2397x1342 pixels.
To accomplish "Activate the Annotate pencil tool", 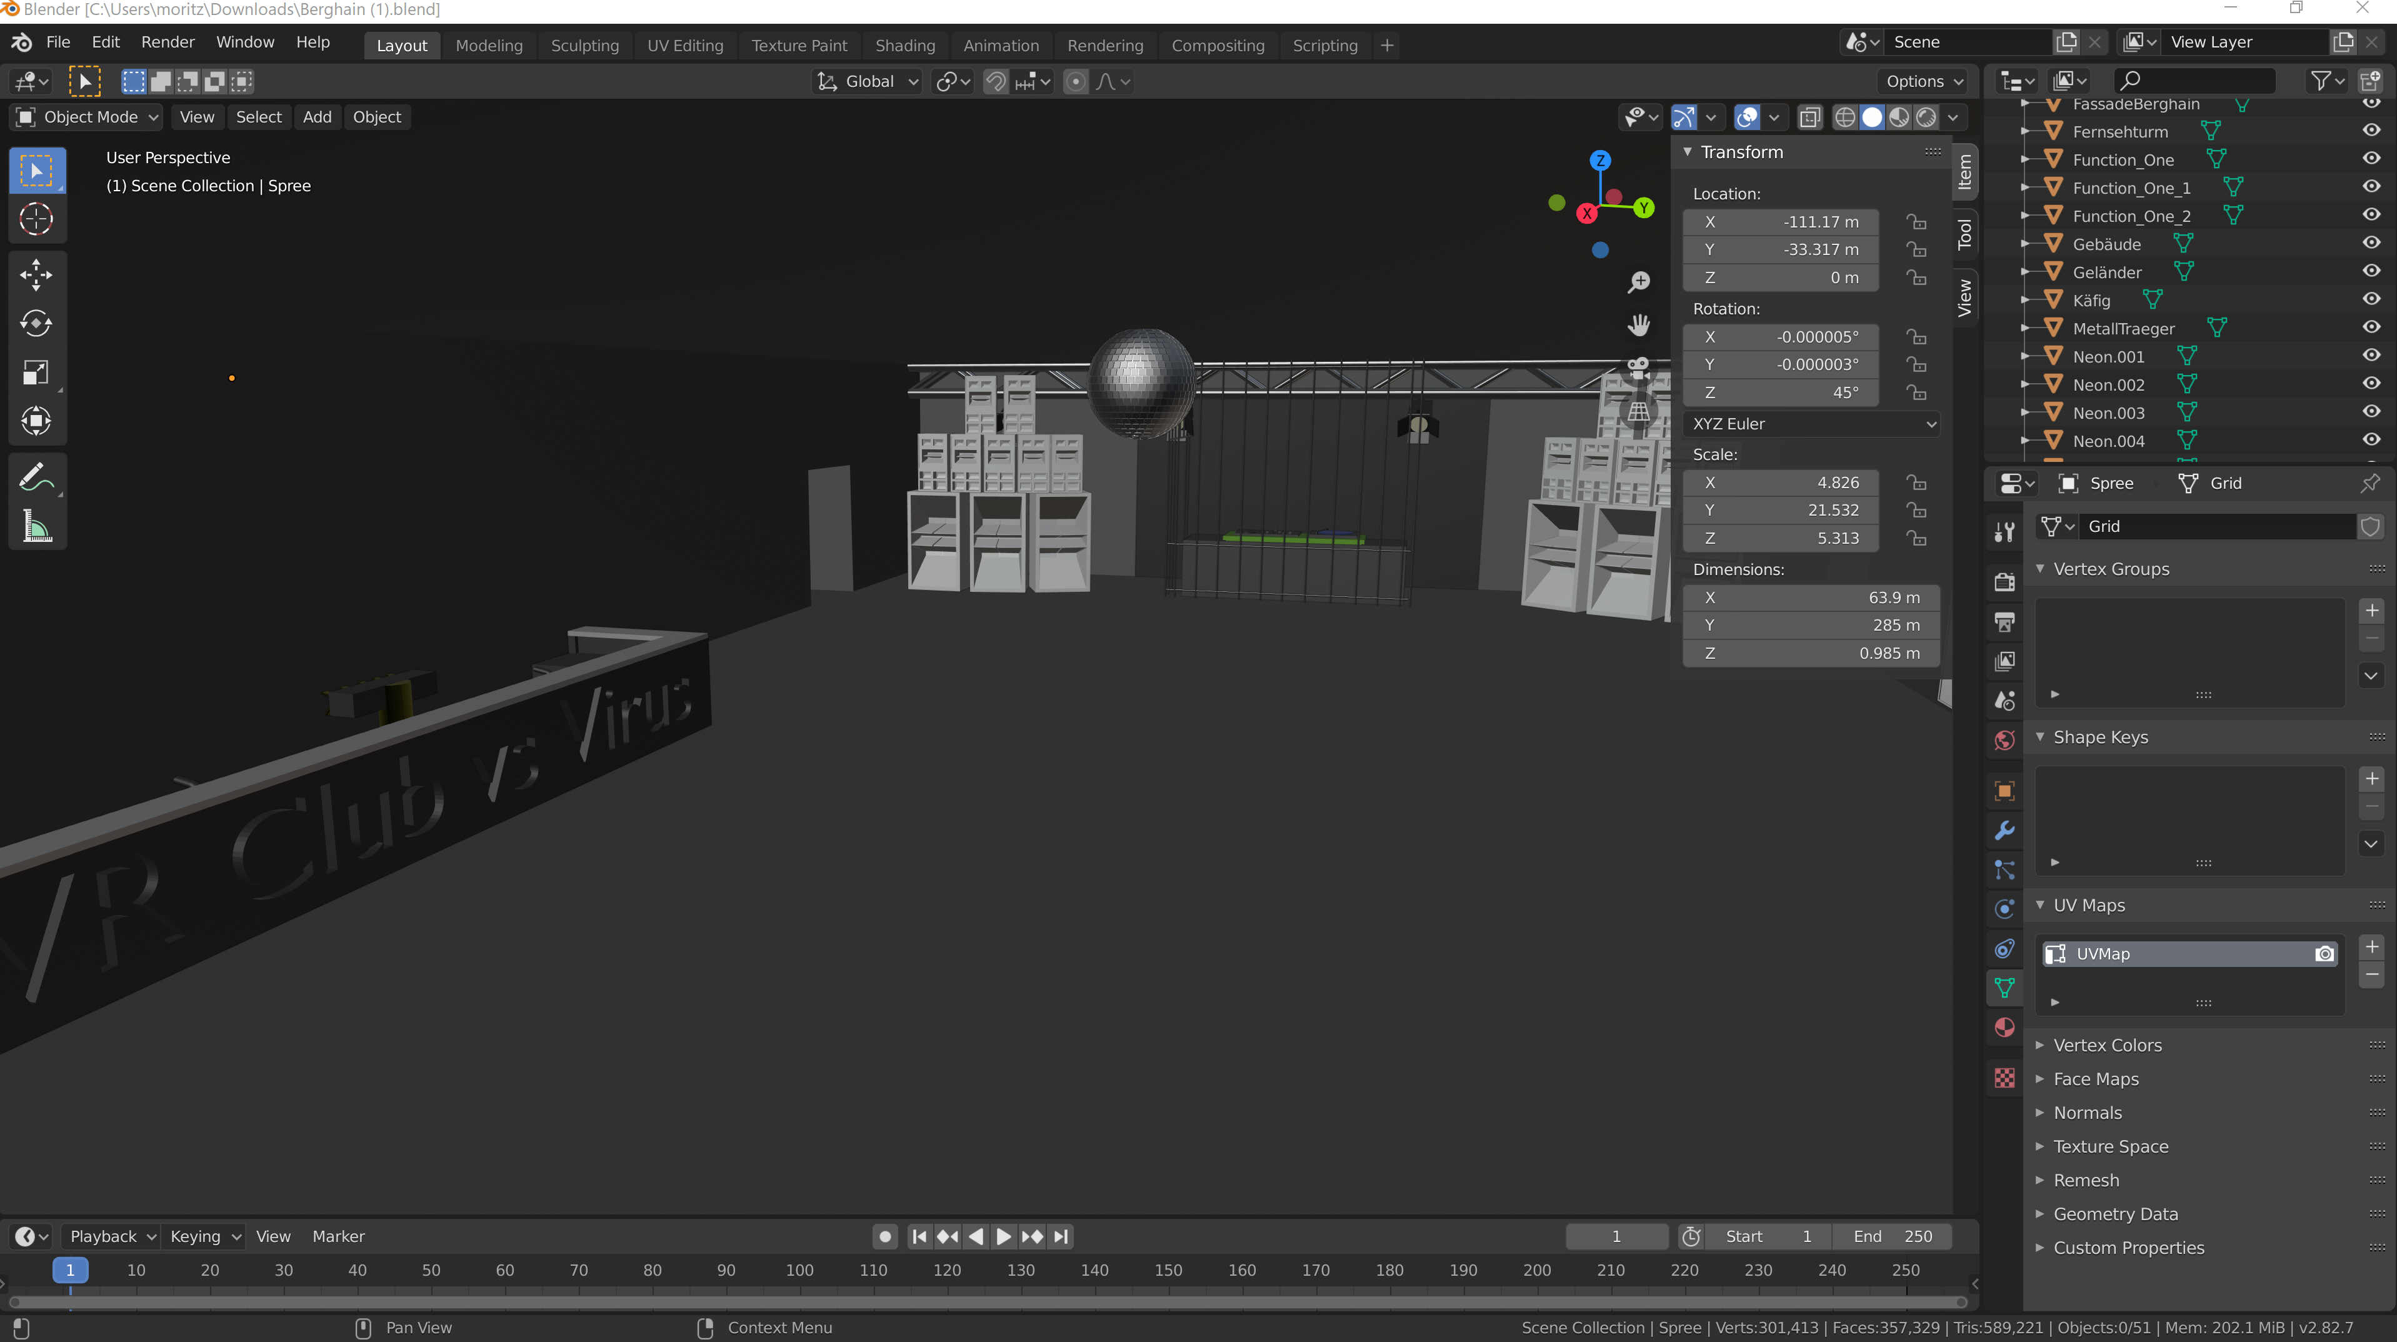I will (x=36, y=478).
